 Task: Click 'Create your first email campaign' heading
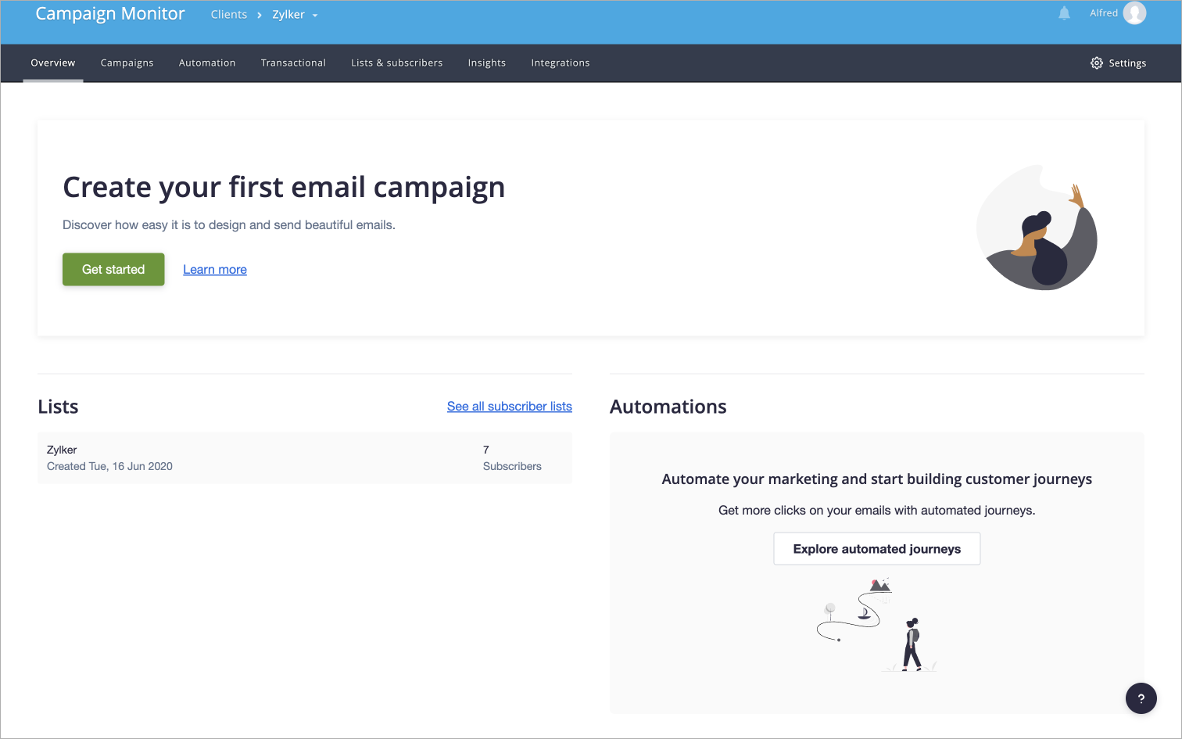click(284, 188)
